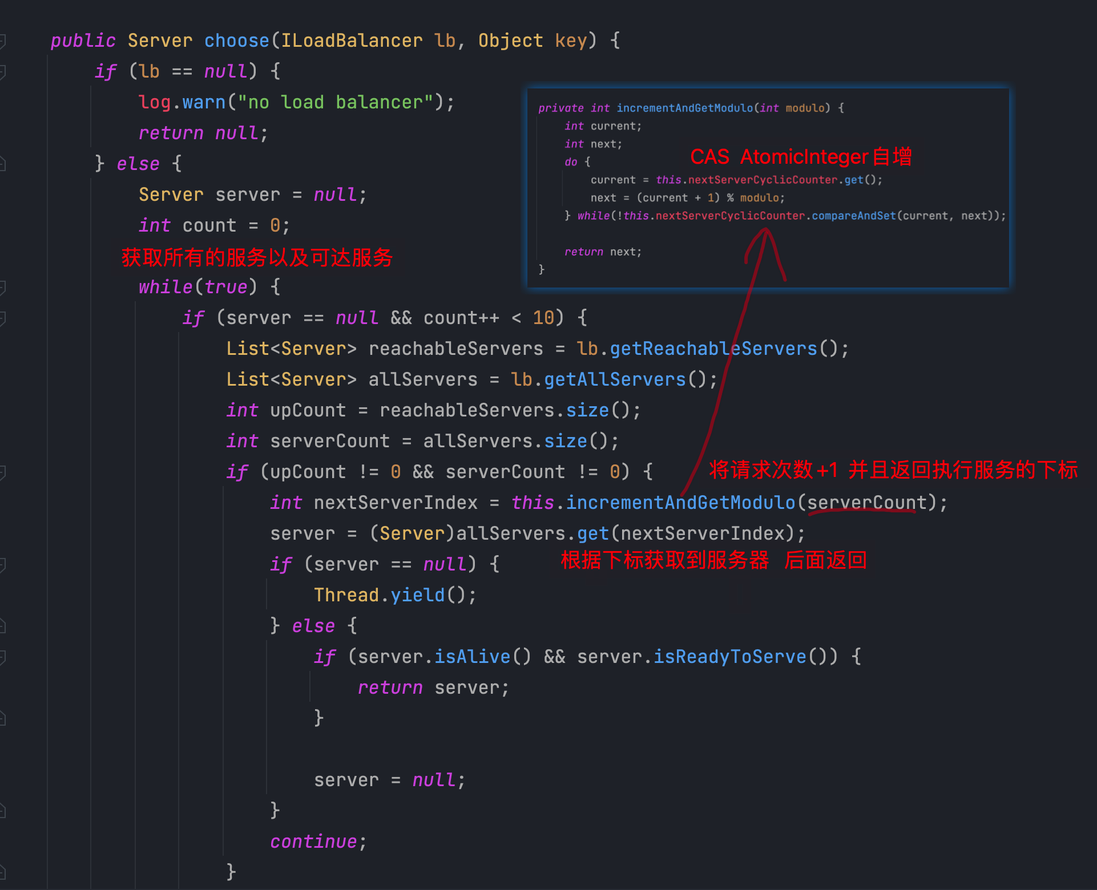Image resolution: width=1097 pixels, height=890 pixels.
Task: Click the nextServerIndex variable declaration
Action: (396, 503)
